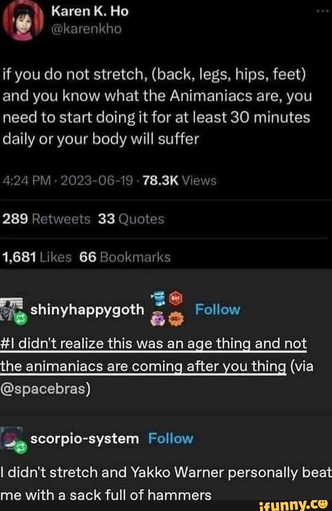332x511 pixels.
Task: View the 289 Retweets list
Action: coord(47,219)
